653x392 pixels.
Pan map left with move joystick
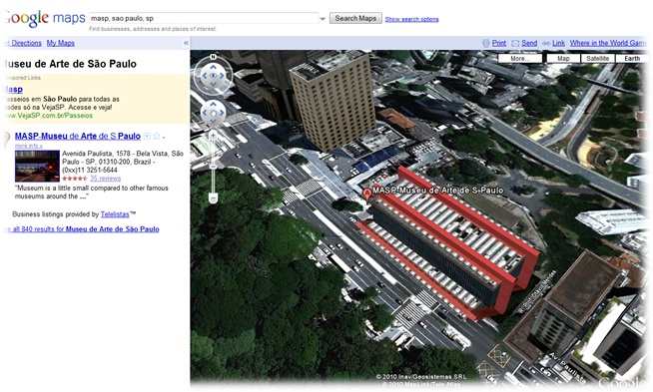point(205,113)
